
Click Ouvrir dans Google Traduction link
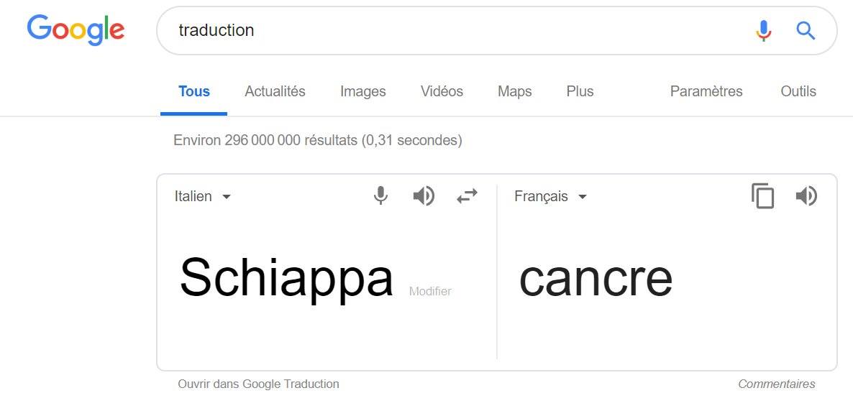click(x=258, y=384)
